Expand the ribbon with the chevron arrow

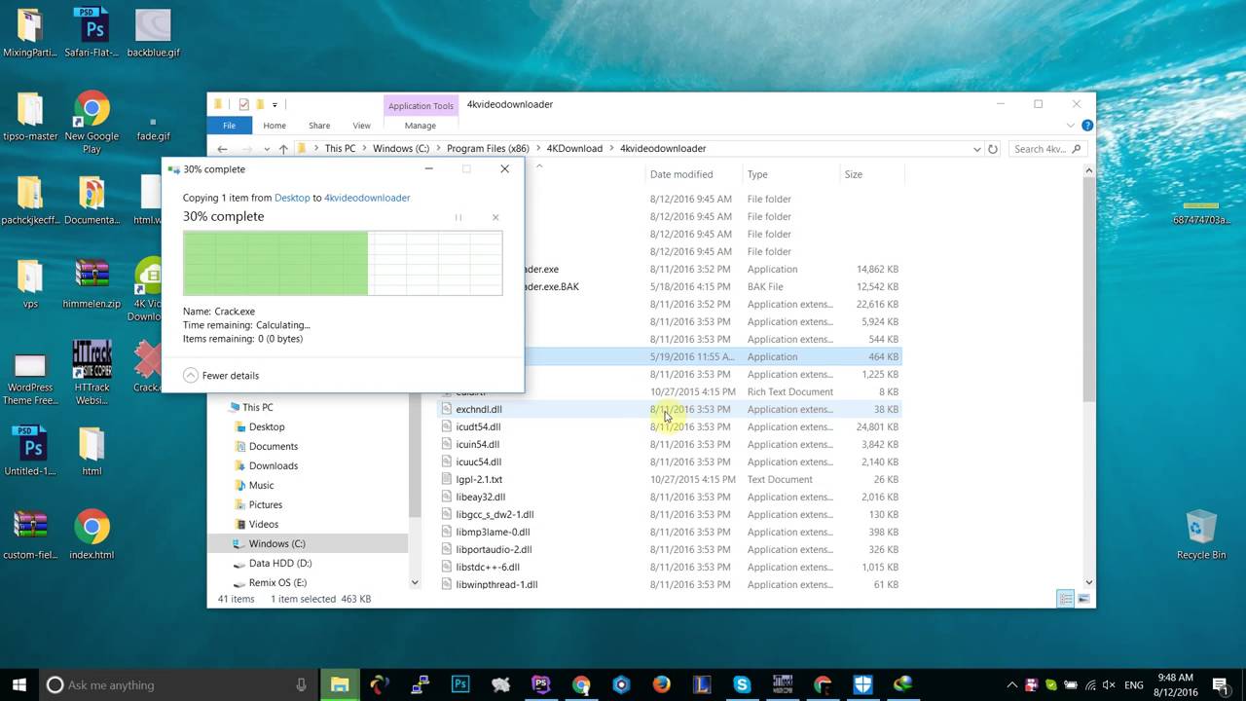(1071, 126)
